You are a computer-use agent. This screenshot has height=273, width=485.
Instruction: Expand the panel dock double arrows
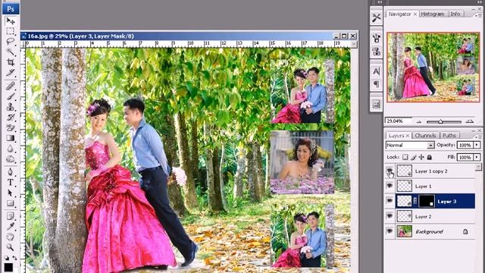(480, 2)
